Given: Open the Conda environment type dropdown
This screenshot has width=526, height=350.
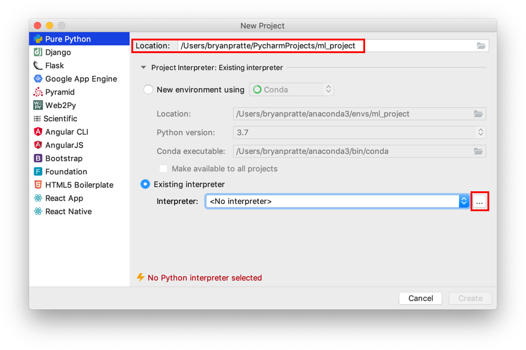Looking at the screenshot, I should pos(291,90).
